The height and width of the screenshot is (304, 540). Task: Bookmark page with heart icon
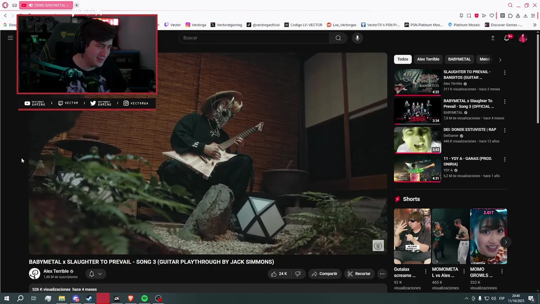pos(491,16)
